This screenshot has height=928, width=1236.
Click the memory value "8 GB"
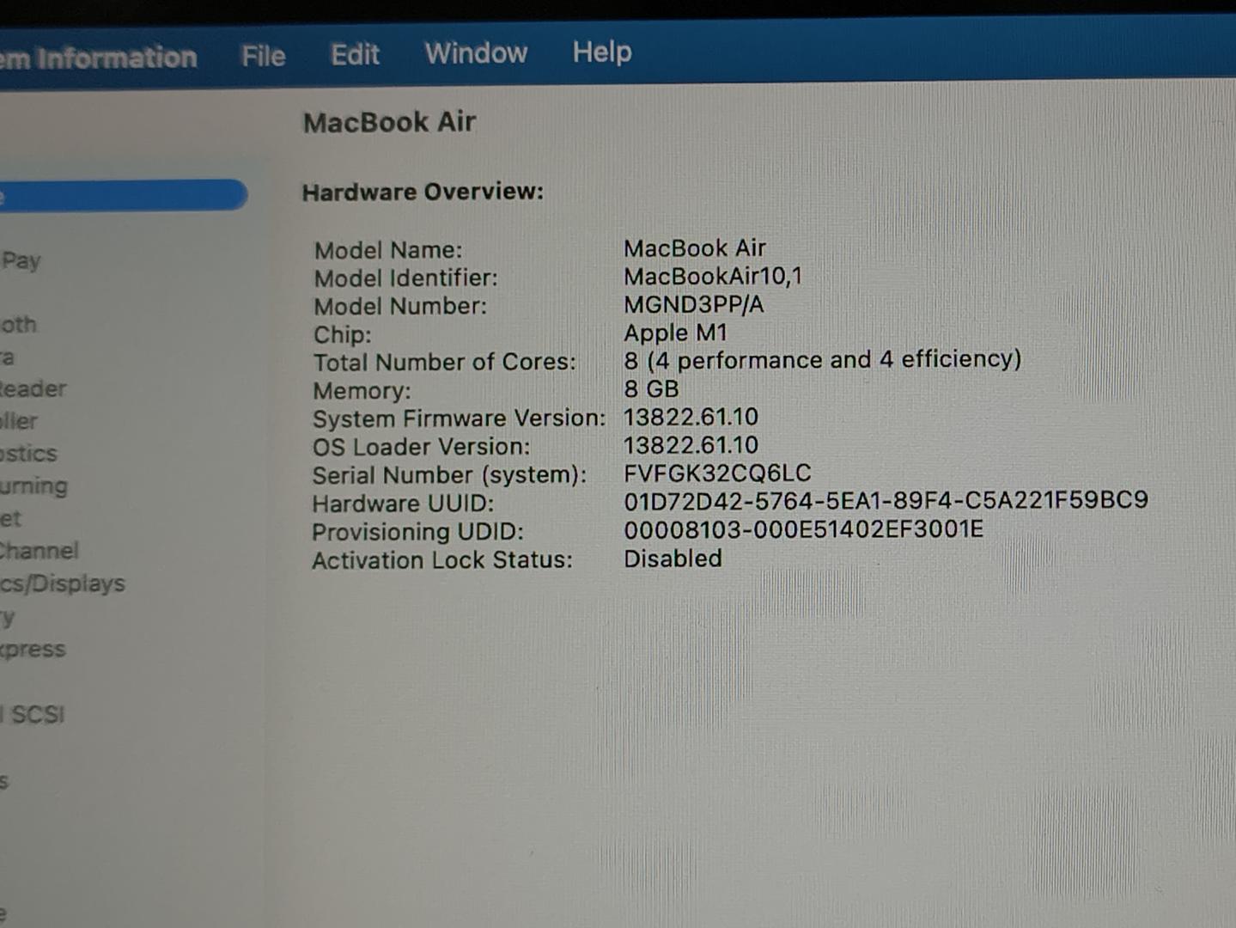651,389
